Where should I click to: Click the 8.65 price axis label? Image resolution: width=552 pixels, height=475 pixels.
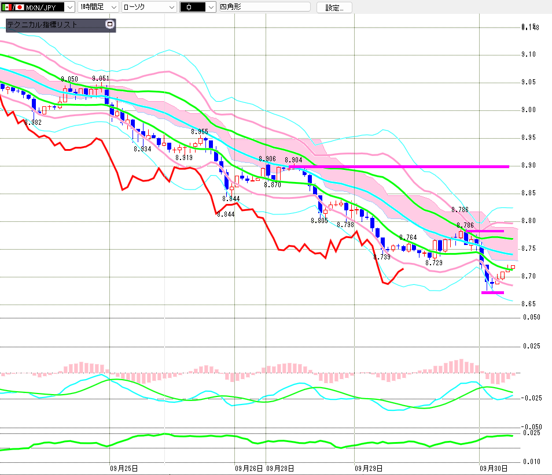tap(528, 304)
